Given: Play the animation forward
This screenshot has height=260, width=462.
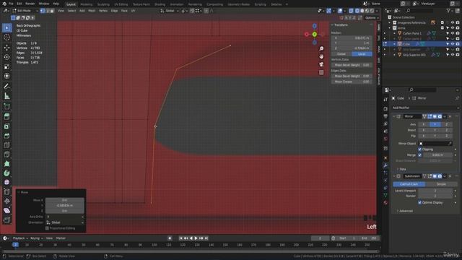Looking at the screenshot, I should [196, 238].
